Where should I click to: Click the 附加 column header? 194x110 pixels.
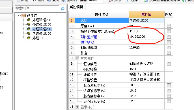point(169,15)
